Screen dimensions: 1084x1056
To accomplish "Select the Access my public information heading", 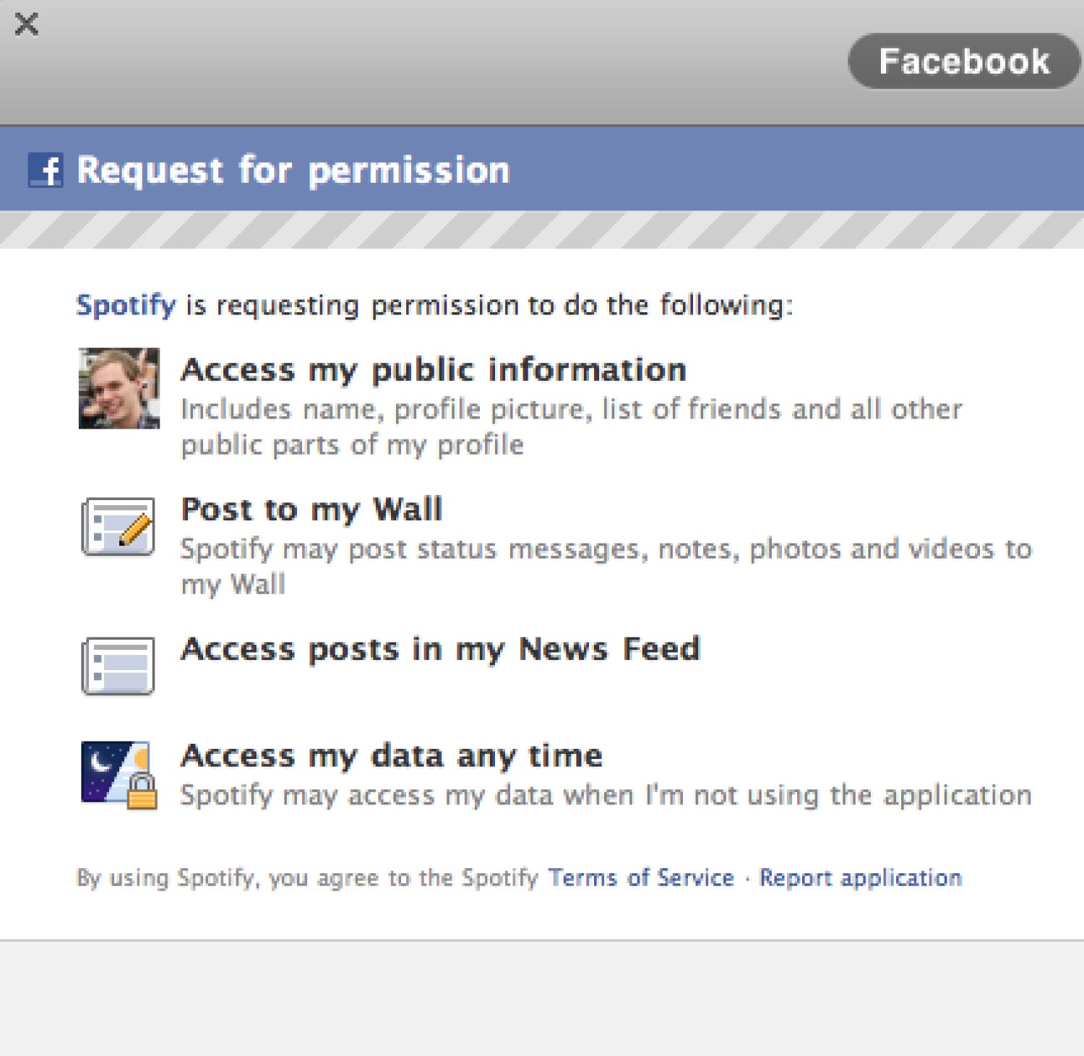I will pos(434,370).
